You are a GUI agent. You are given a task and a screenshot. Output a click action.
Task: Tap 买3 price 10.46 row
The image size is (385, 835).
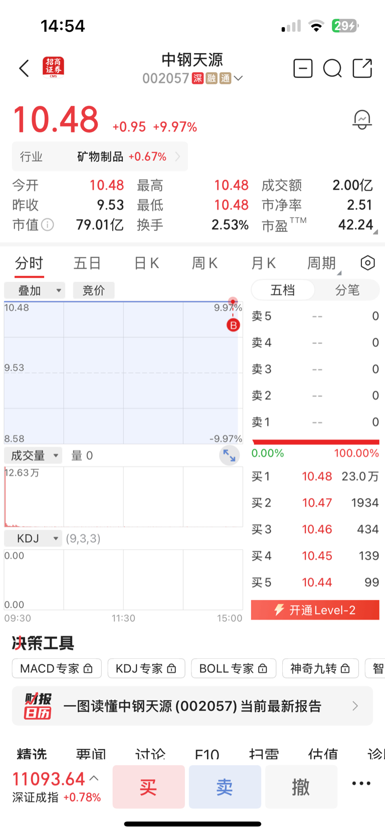pos(315,529)
